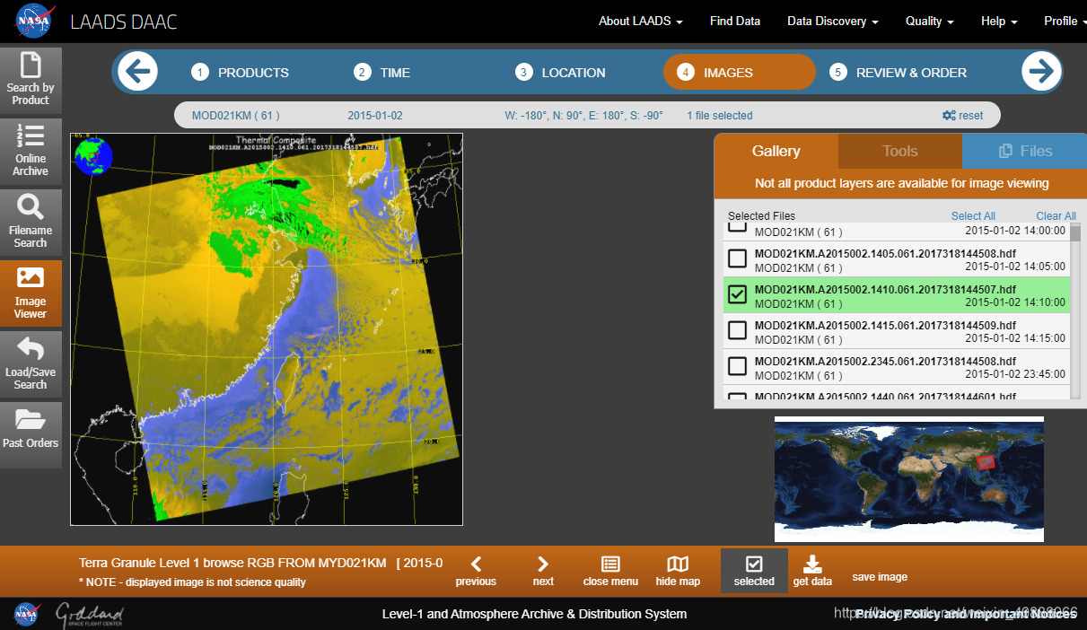Screen dimensions: 1087x630
Task: Click save image button
Action: 880,577
